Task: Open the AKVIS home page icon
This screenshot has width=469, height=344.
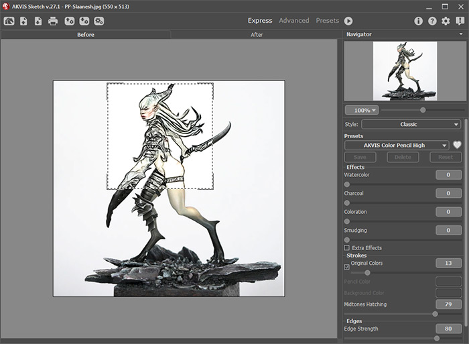Action: tap(9, 21)
